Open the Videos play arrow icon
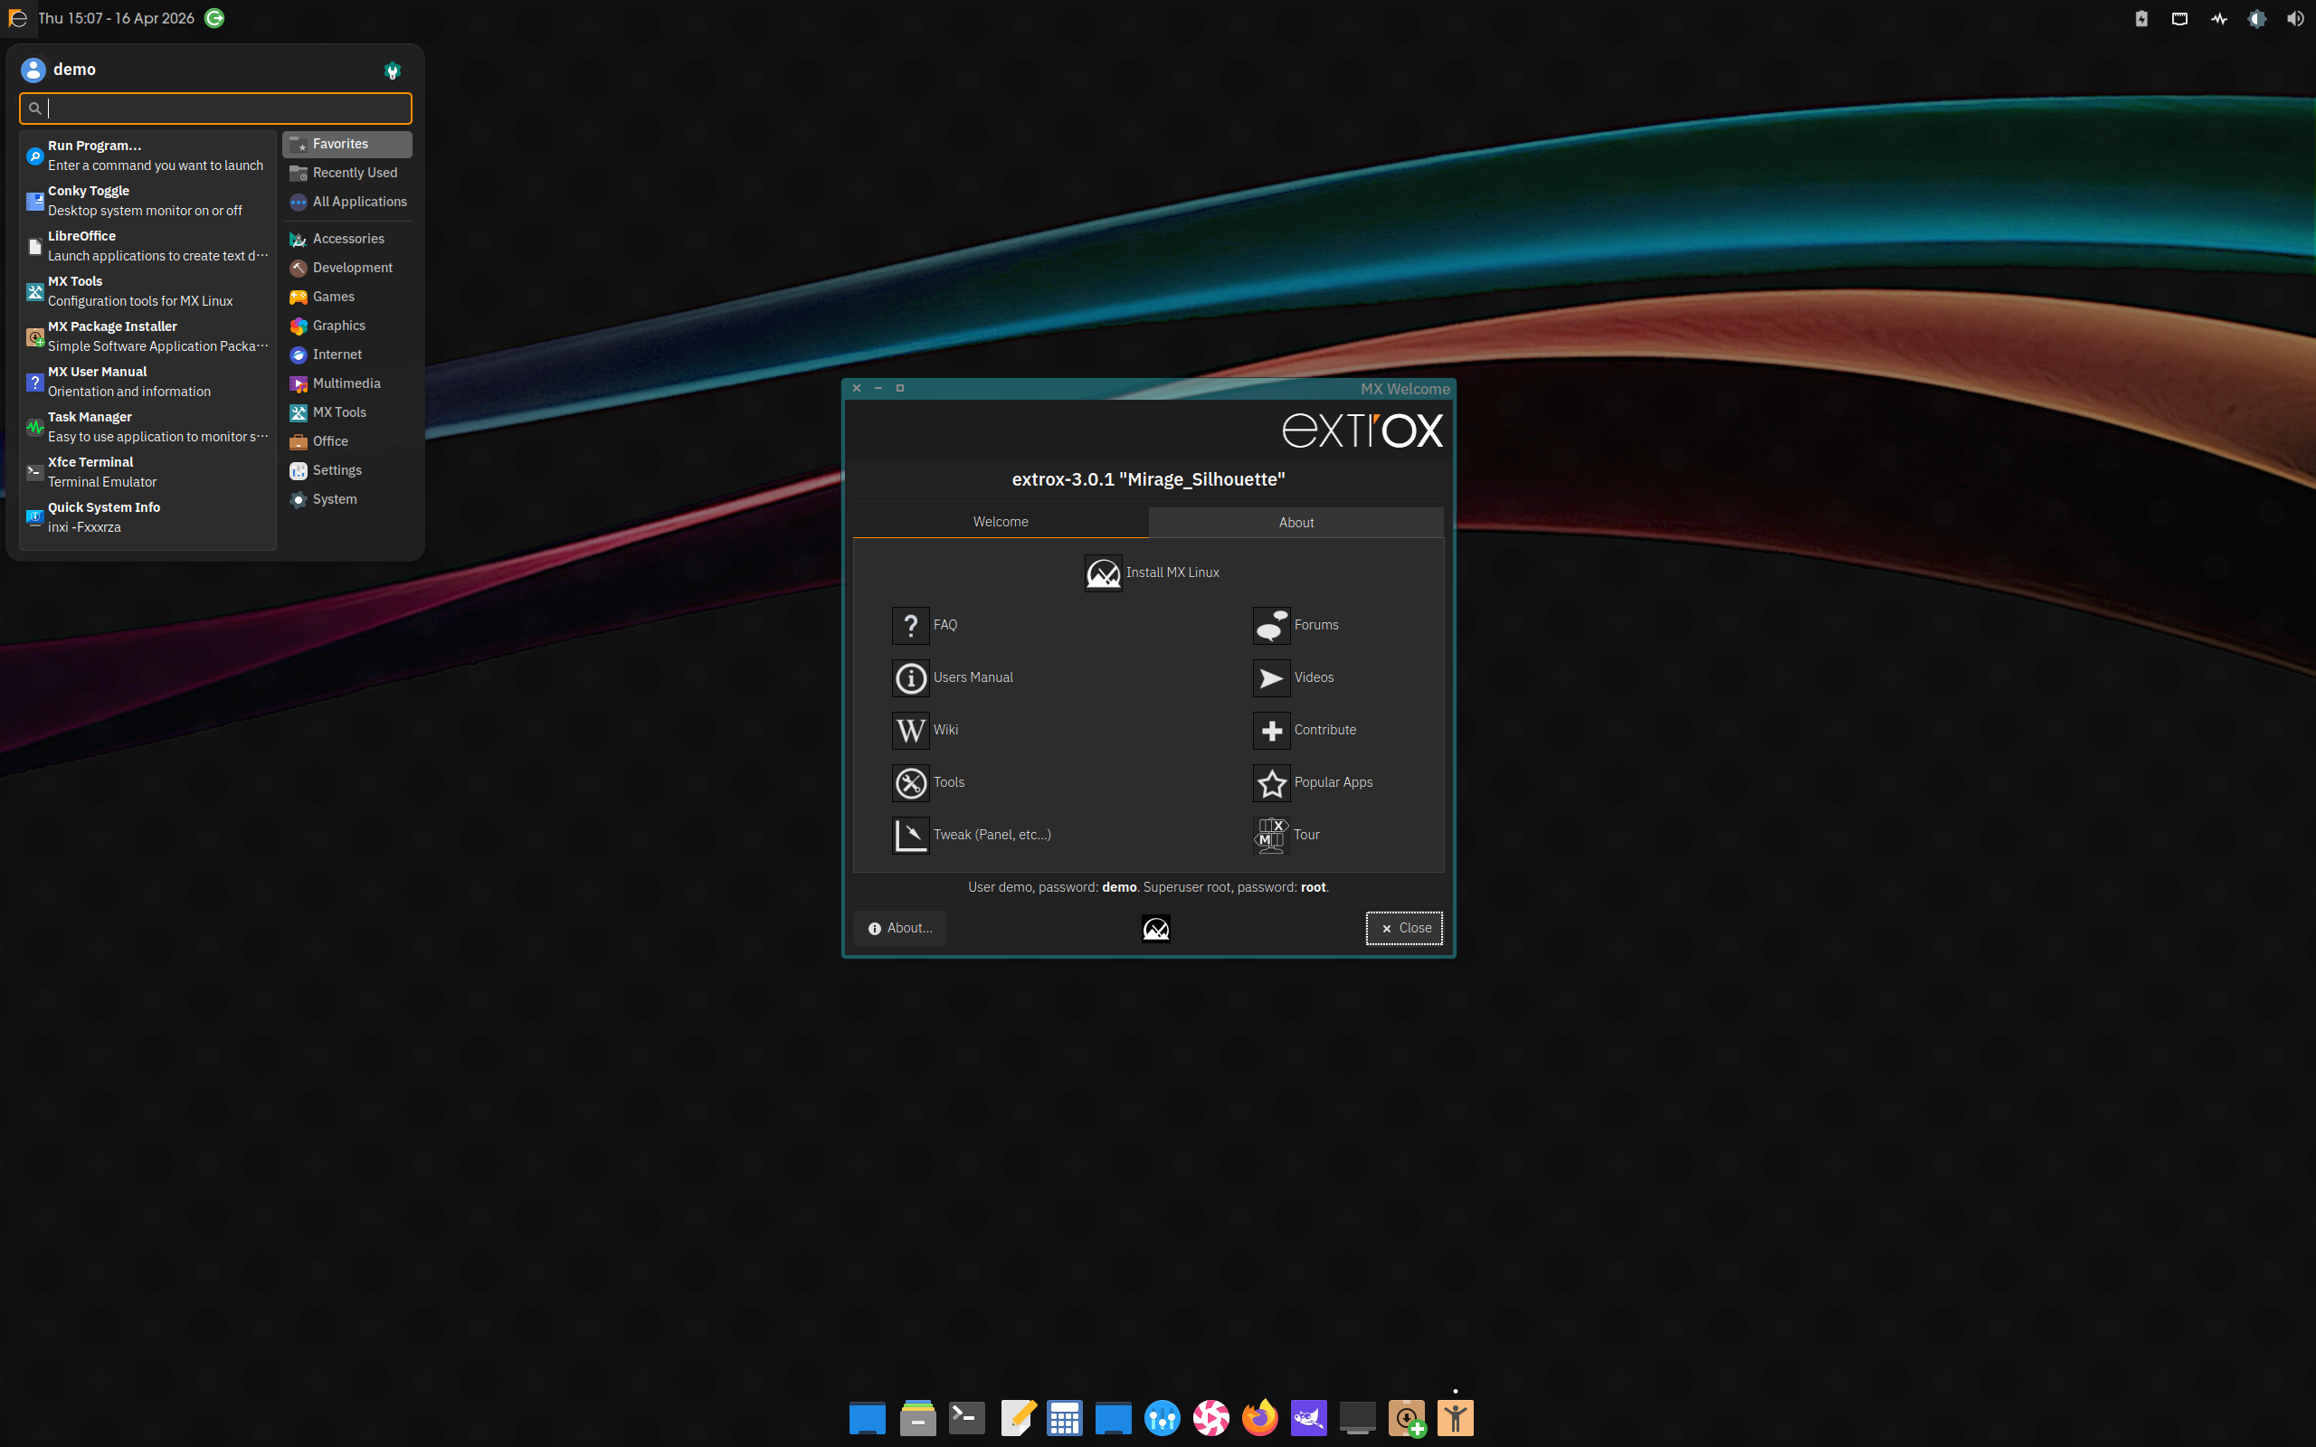Image resolution: width=2316 pixels, height=1447 pixels. [1271, 677]
